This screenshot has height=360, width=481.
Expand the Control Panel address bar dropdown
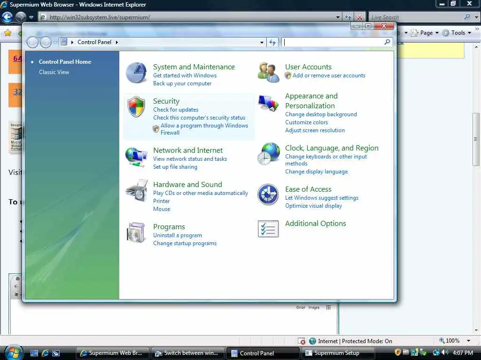coord(262,43)
